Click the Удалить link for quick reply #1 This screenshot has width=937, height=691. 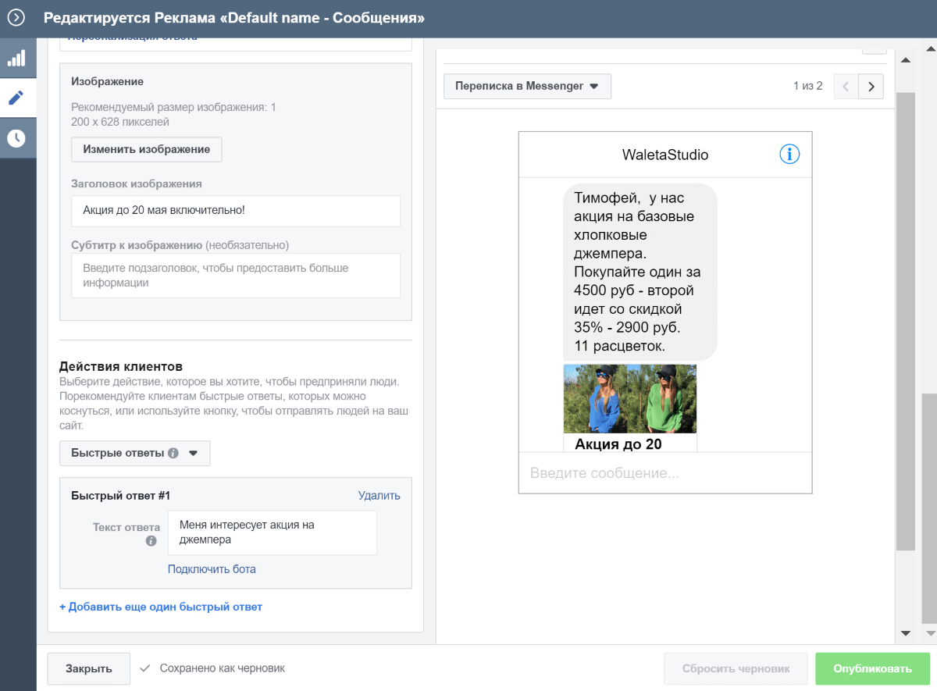click(x=379, y=495)
